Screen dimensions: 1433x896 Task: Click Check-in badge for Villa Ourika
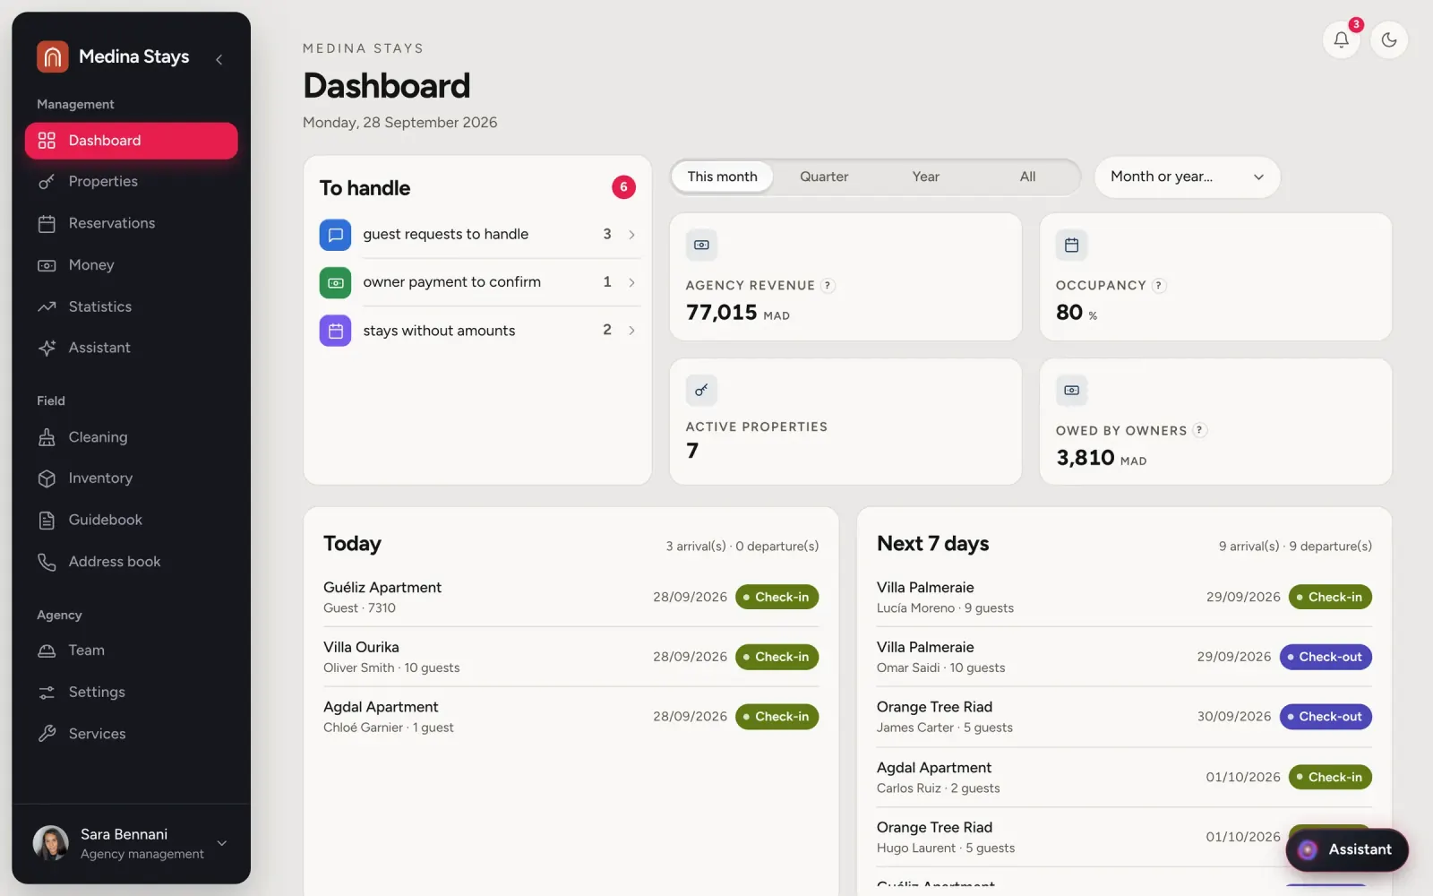(x=777, y=657)
